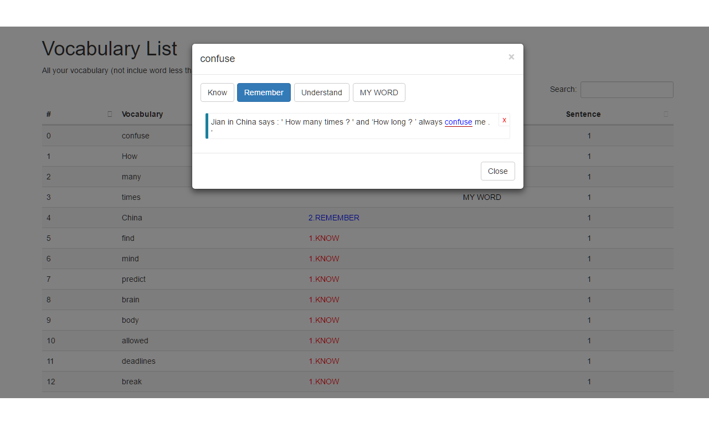Screen dimensions: 709x443
Task: Sort table by the Sentence column
Action: [618, 114]
